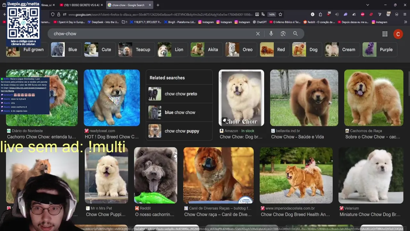Open 'Chow Chow Puppi...' Mr n Mrs Pet title
The image size is (410, 231).
click(106, 214)
